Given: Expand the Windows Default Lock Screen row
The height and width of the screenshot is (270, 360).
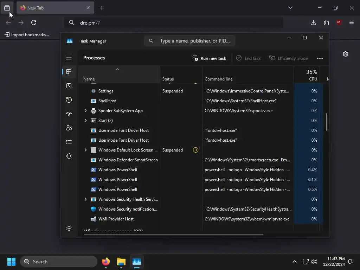Looking at the screenshot, I should [x=86, y=150].
